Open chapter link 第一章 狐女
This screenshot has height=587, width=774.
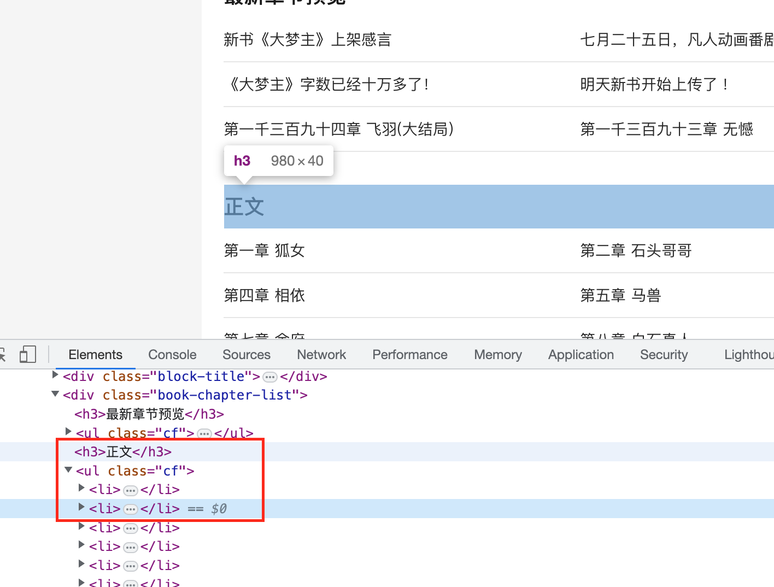coord(265,251)
